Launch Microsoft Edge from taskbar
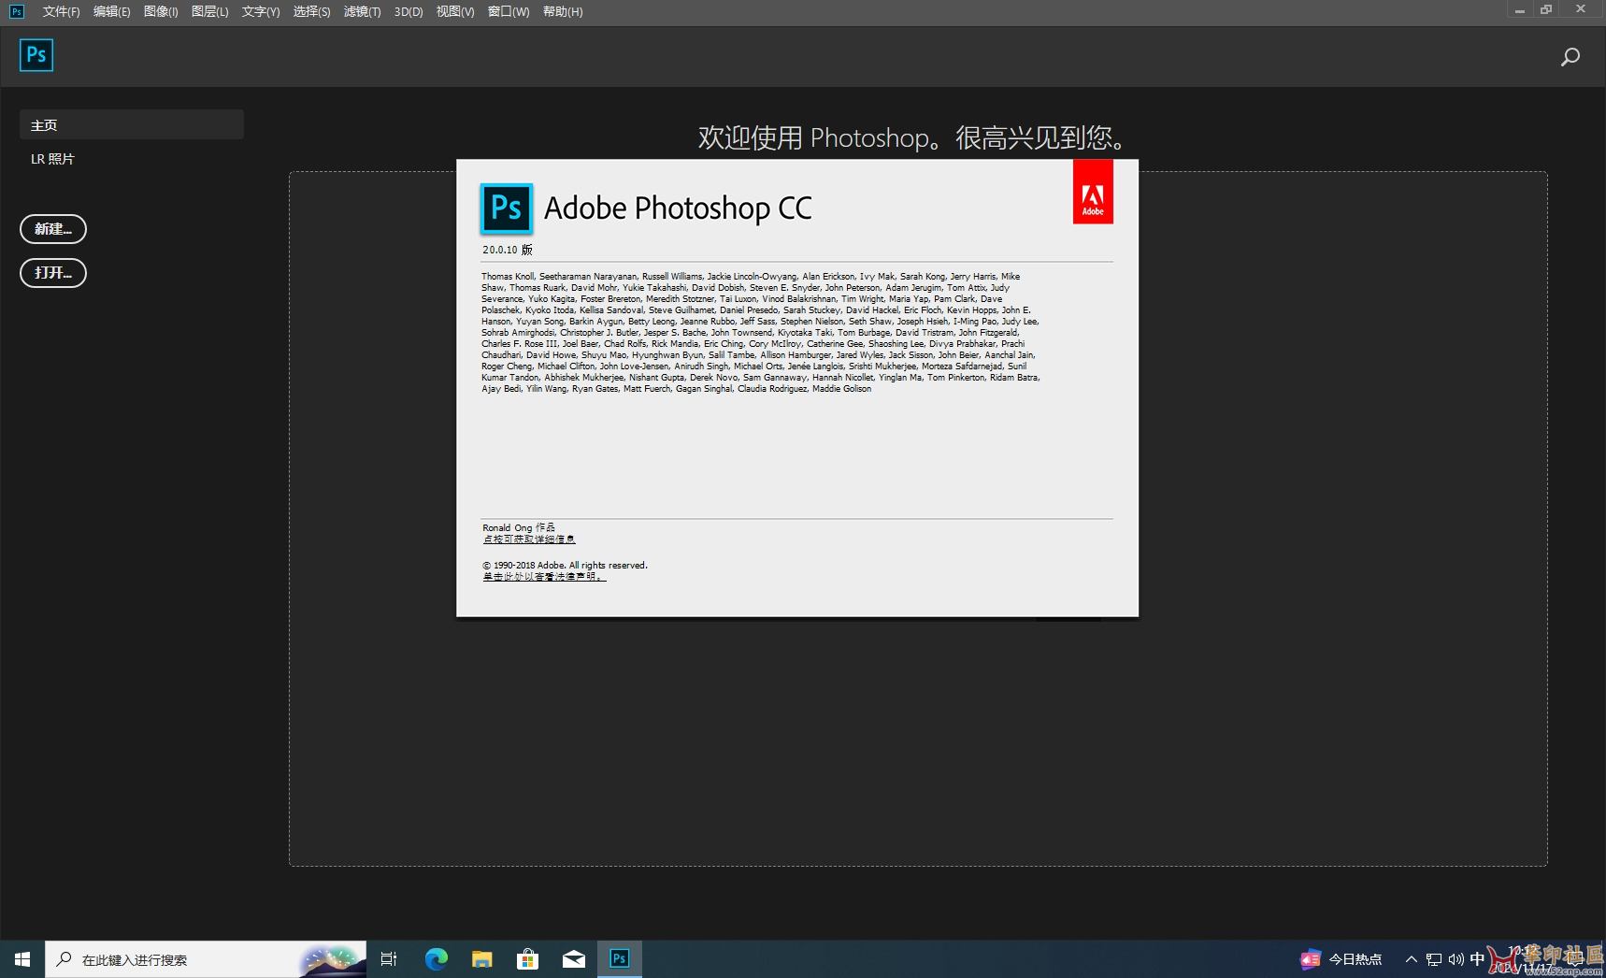The image size is (1606, 978). coord(436,959)
